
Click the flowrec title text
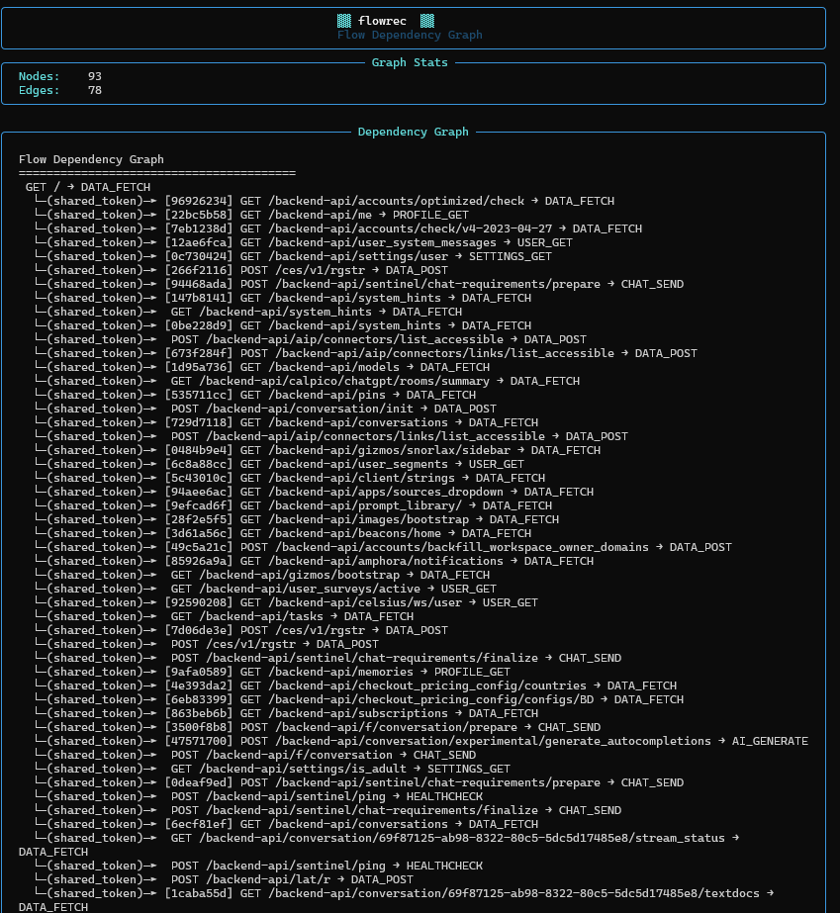click(382, 21)
